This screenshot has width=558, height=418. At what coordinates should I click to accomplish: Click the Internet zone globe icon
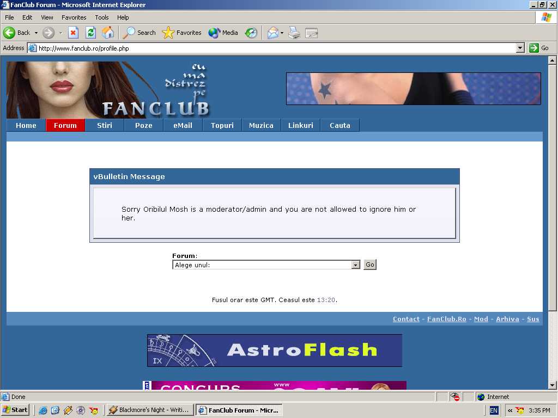tap(481, 397)
